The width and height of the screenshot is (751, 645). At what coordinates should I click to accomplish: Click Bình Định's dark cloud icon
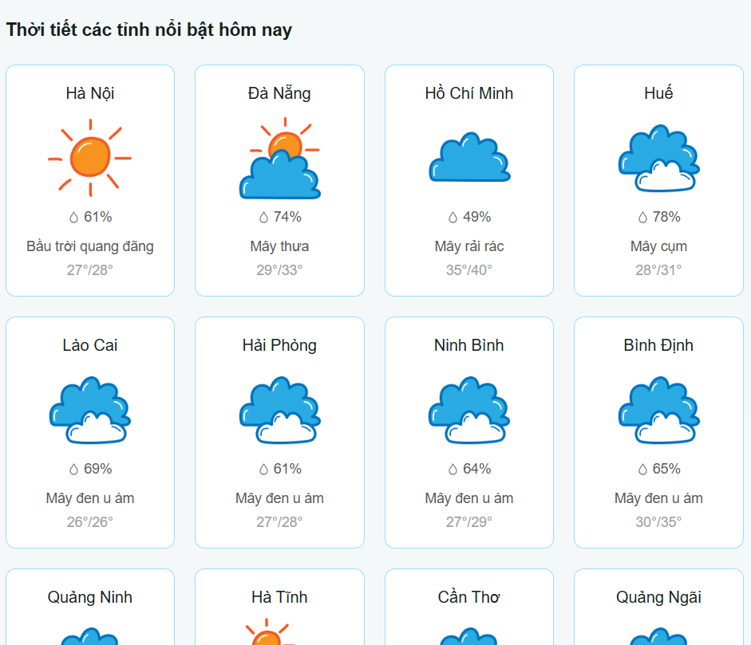[658, 410]
